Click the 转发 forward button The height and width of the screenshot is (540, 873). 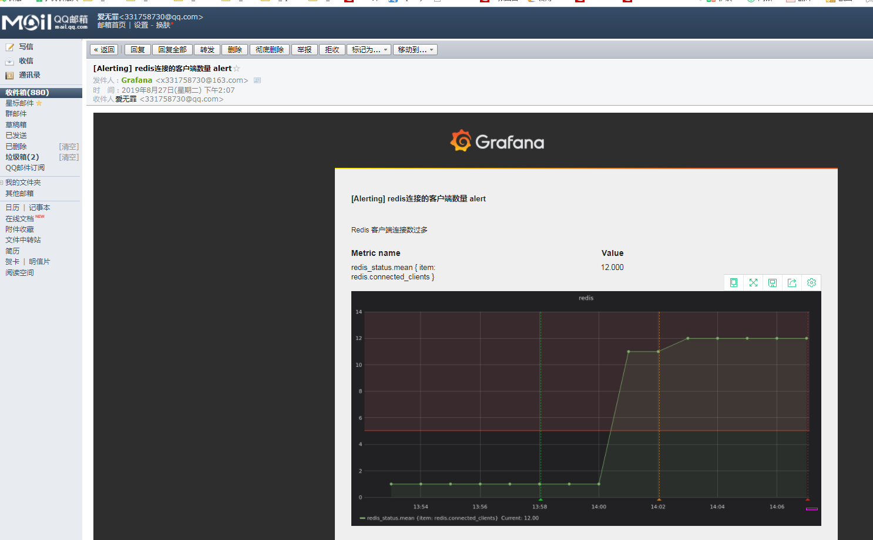point(207,50)
